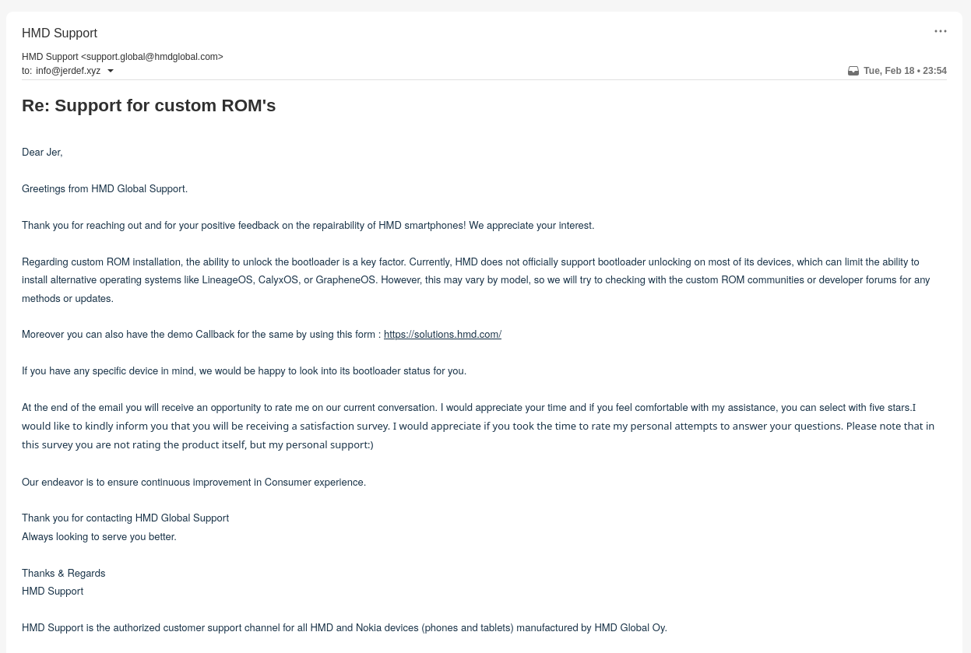971x653 pixels.
Task: Click the 'Greetings from HMD Global Support' line
Action: click(104, 189)
